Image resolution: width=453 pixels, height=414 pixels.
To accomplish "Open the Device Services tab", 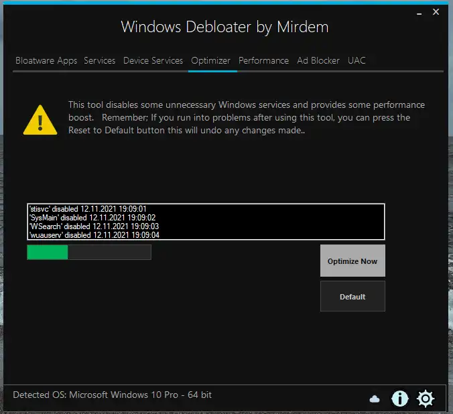I will click(x=153, y=60).
